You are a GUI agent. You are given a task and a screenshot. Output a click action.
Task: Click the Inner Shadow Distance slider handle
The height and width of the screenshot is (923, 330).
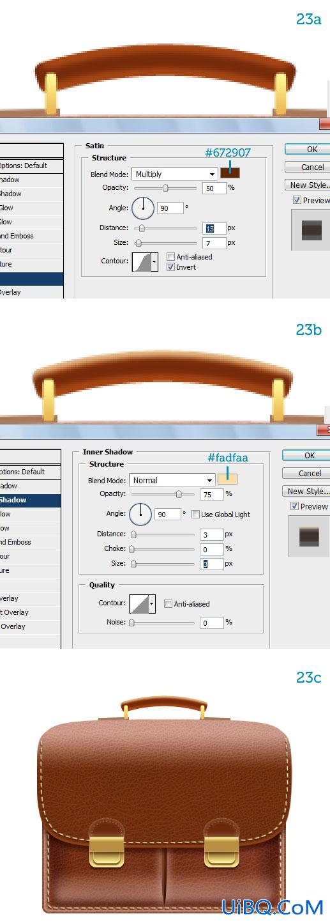(x=133, y=534)
